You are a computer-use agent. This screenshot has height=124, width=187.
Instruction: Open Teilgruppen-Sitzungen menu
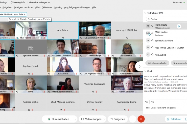pos(77,7)
